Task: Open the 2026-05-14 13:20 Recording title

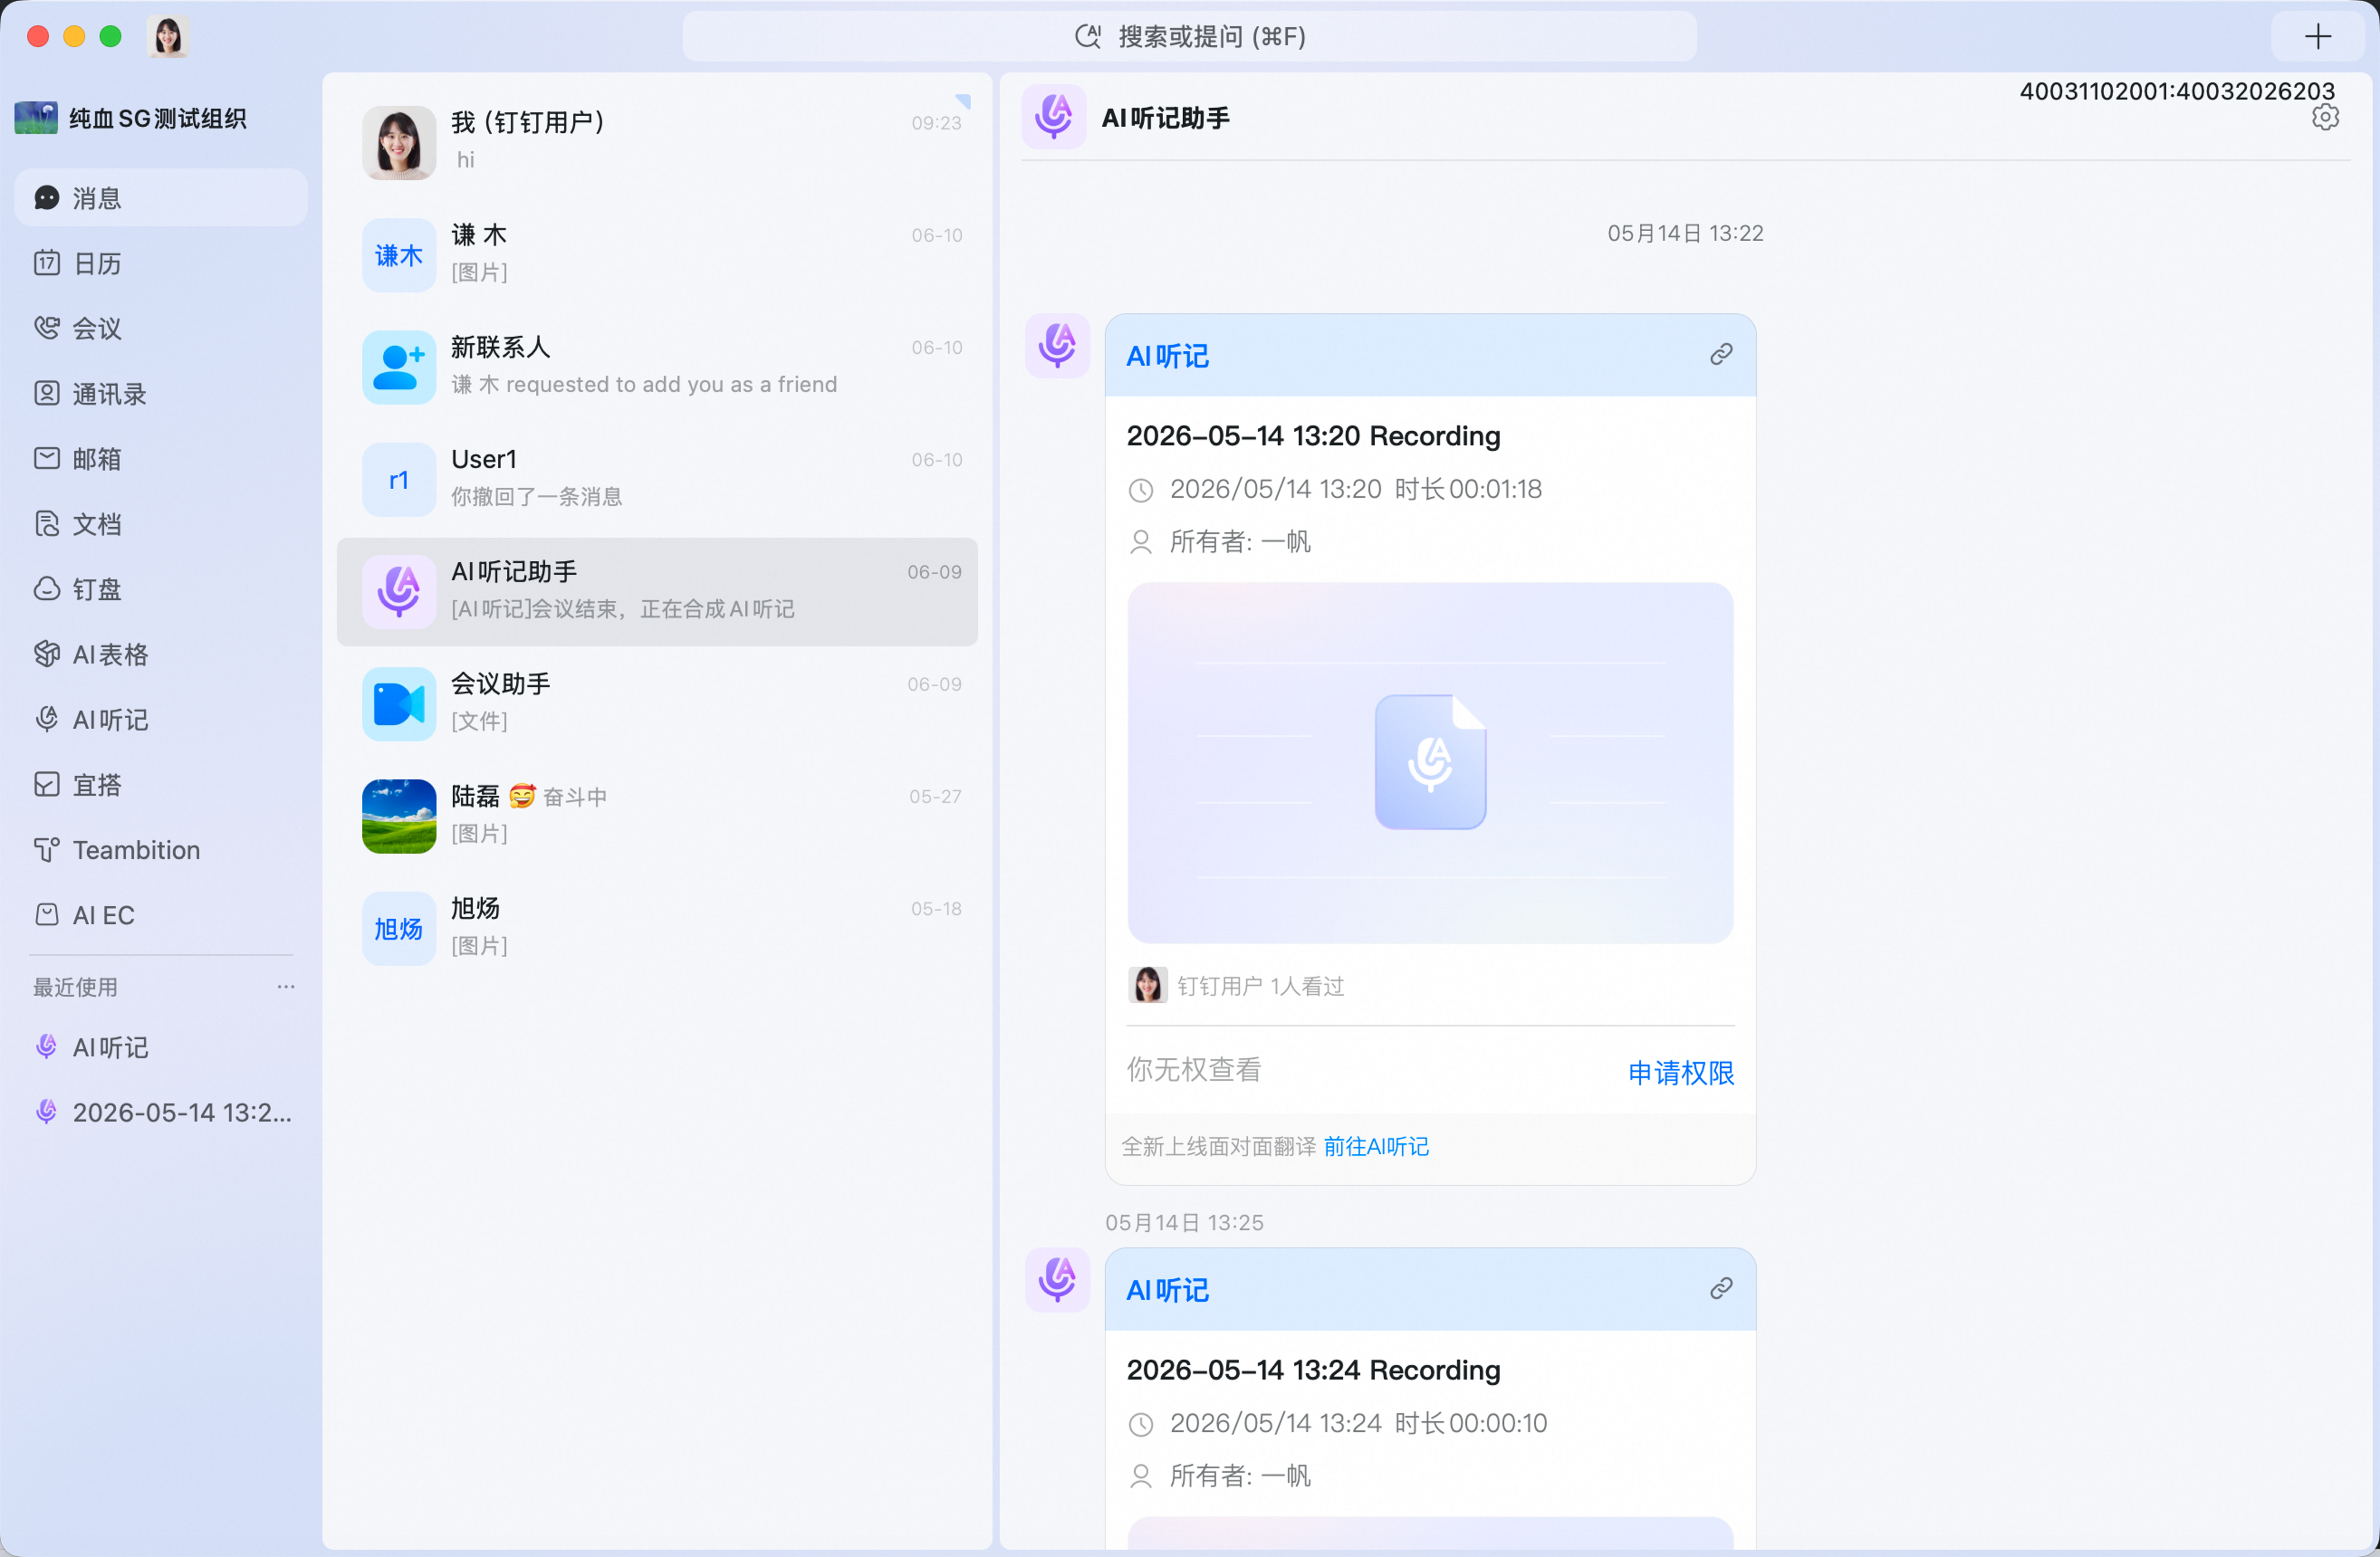Action: click(1313, 436)
